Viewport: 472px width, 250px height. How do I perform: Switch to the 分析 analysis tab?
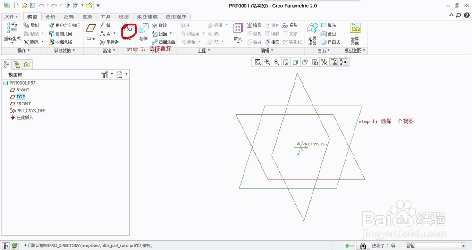51,16
